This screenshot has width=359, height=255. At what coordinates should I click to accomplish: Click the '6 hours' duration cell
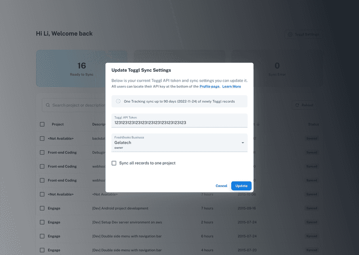pyautogui.click(x=207, y=236)
